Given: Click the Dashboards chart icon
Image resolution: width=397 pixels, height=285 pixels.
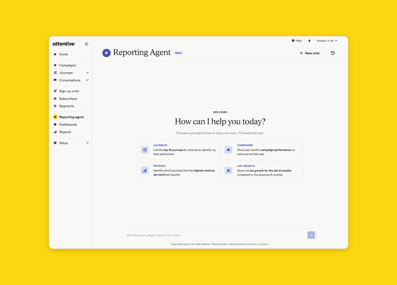Looking at the screenshot, I should click(x=55, y=125).
